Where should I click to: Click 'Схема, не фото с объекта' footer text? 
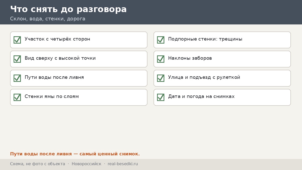click(x=37, y=164)
